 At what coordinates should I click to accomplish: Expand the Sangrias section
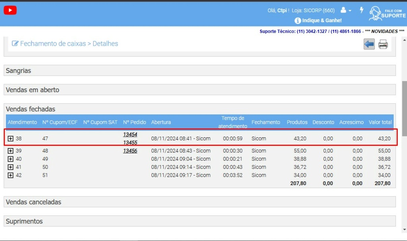click(x=200, y=71)
